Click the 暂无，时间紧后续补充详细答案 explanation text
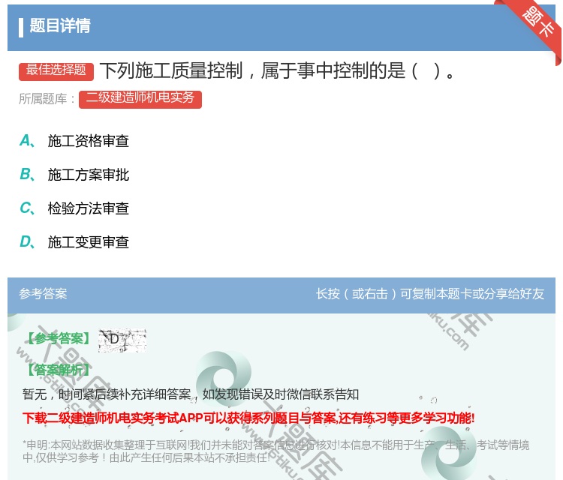This screenshot has width=563, height=480. pyautogui.click(x=191, y=394)
